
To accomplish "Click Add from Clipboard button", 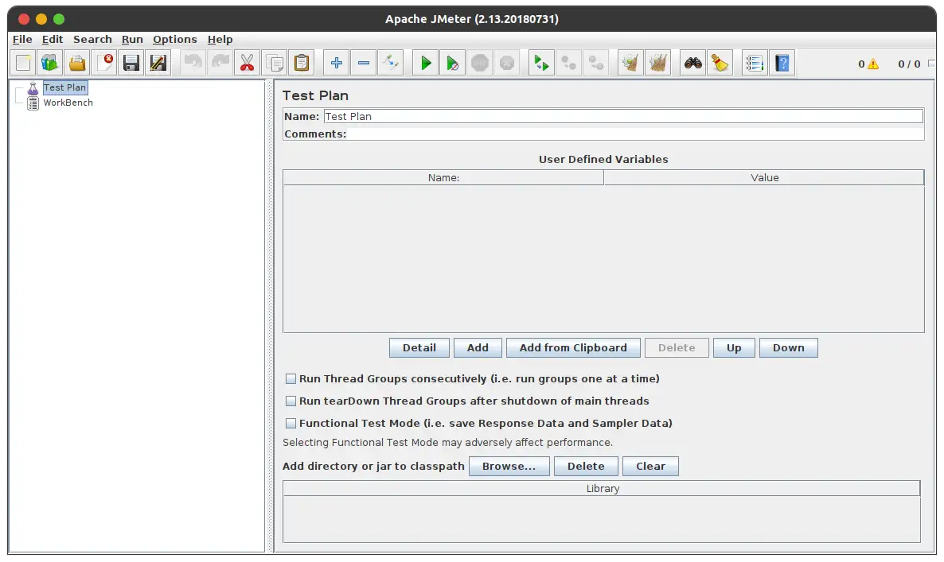I will 573,348.
